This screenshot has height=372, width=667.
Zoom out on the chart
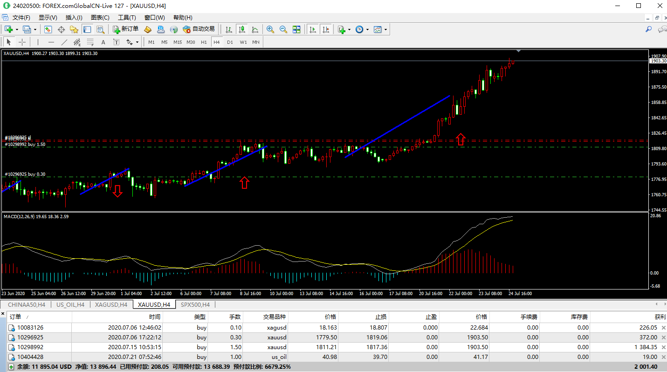[283, 29]
